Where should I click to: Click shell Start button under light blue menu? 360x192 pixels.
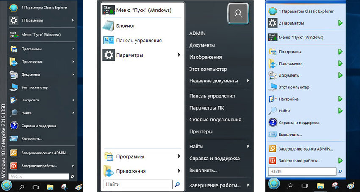[x=274, y=184]
